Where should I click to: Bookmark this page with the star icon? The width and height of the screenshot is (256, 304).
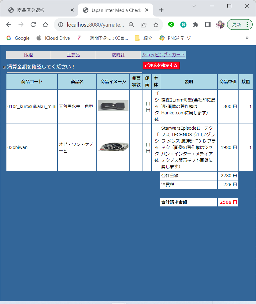pyautogui.click(x=156, y=25)
